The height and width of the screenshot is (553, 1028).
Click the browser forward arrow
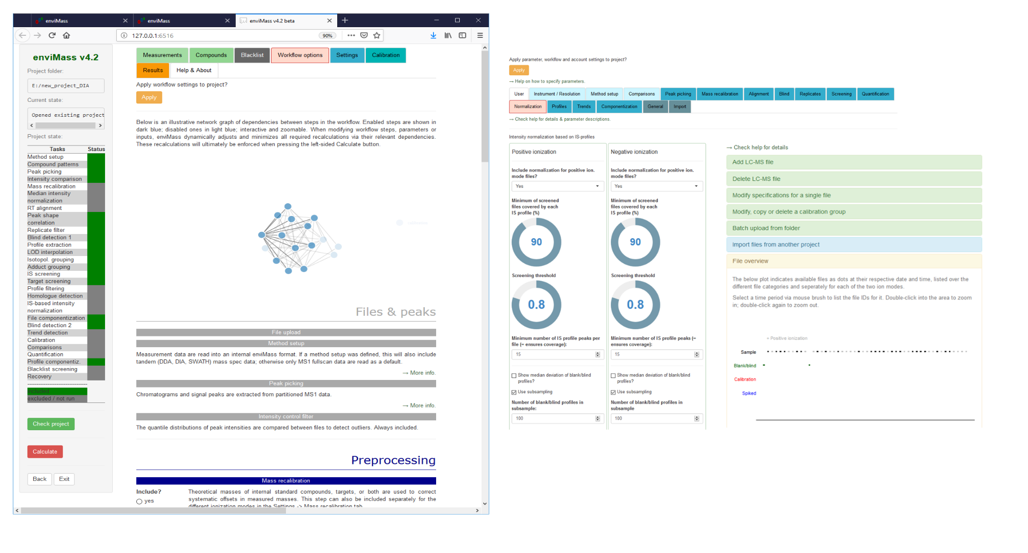coord(37,35)
